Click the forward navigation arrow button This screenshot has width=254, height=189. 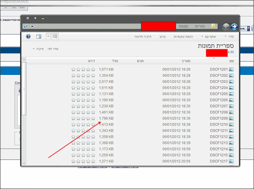coord(234,27)
